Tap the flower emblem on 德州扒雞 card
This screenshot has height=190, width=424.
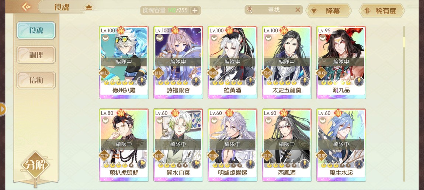point(142,81)
